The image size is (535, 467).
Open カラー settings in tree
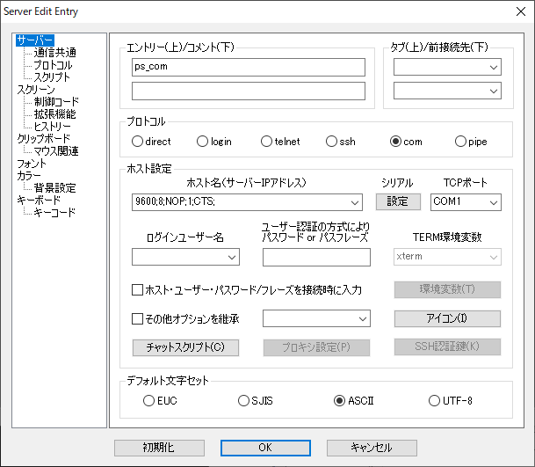point(29,176)
